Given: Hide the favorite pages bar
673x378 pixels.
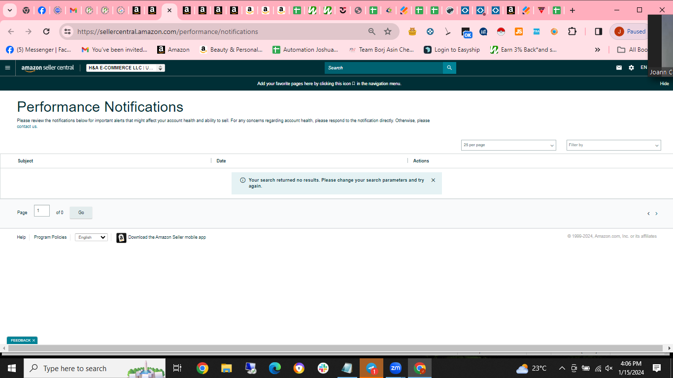Looking at the screenshot, I should pyautogui.click(x=664, y=84).
